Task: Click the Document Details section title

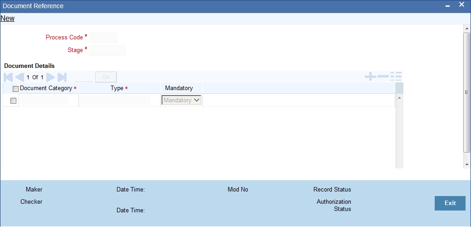Action: 29,66
